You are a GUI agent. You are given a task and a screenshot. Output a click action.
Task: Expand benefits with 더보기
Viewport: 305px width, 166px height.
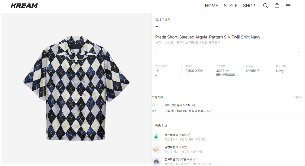(298, 97)
